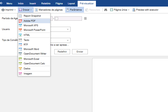Toggle the Parâmetros panel button
Viewport: 168px width, 112px height.
click(75, 10)
